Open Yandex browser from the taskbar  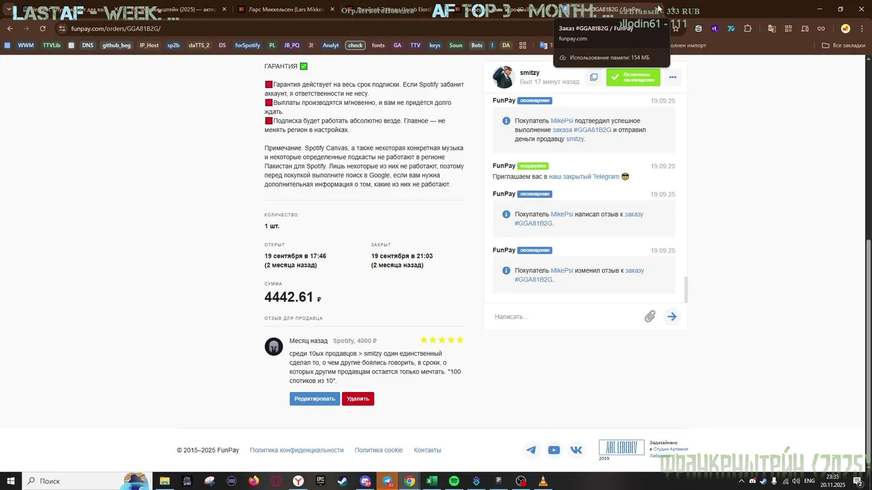298,481
